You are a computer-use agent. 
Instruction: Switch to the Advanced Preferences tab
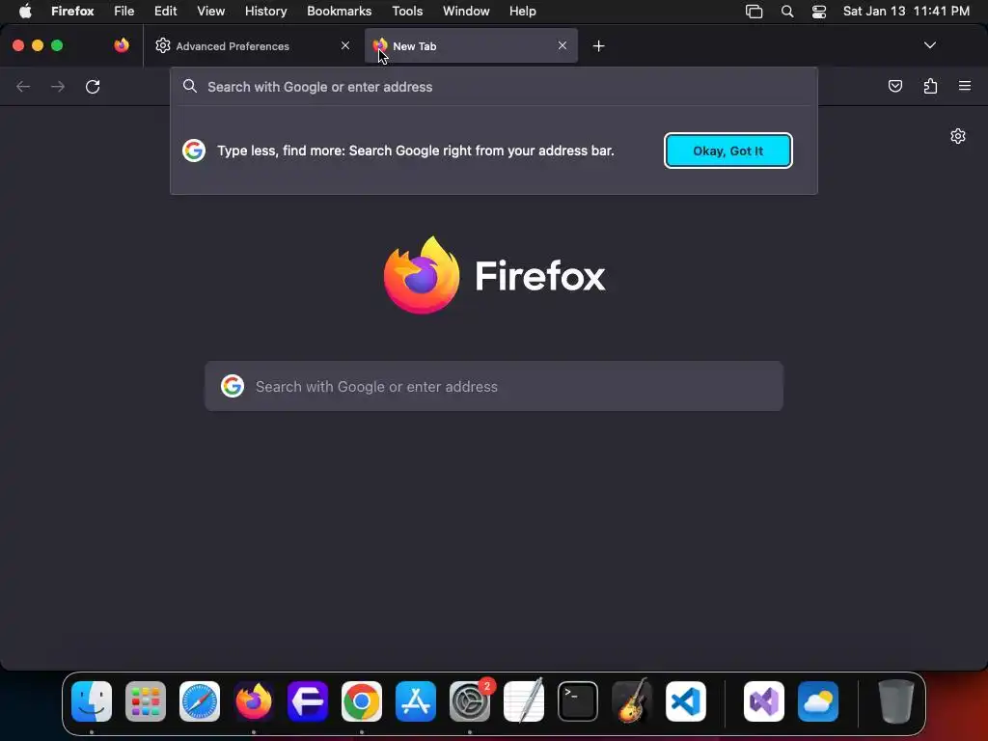coord(252,45)
